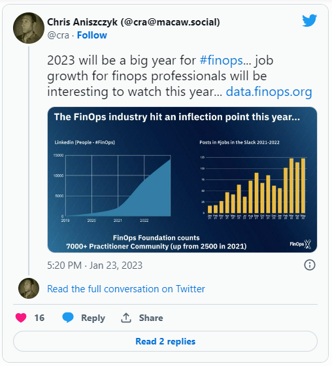Open the tweet timestamp 5:20 PM Jan 23, 2023
Screen dimensions: 332x366
pos(95,266)
